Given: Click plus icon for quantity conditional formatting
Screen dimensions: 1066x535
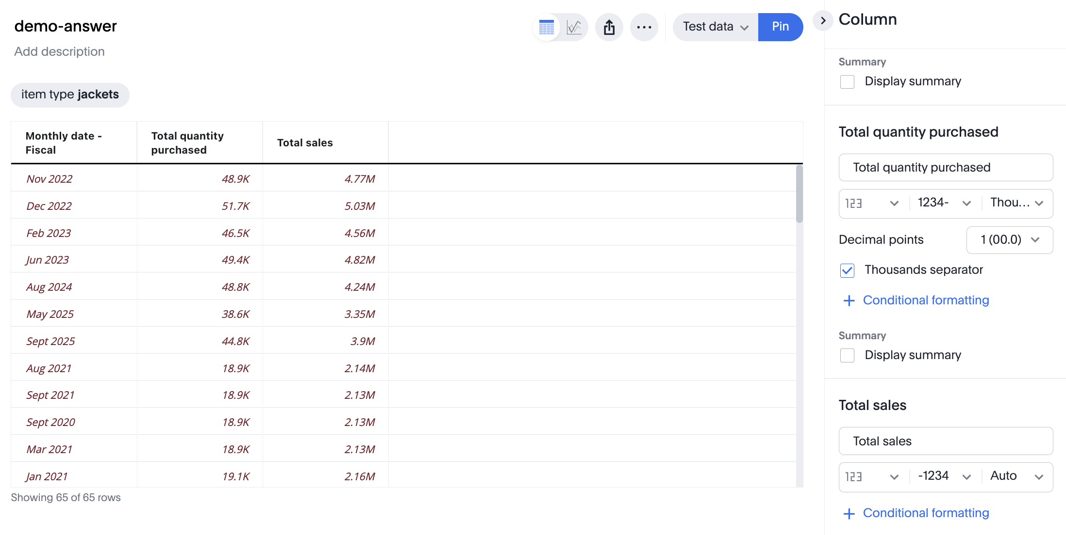Looking at the screenshot, I should tap(849, 300).
